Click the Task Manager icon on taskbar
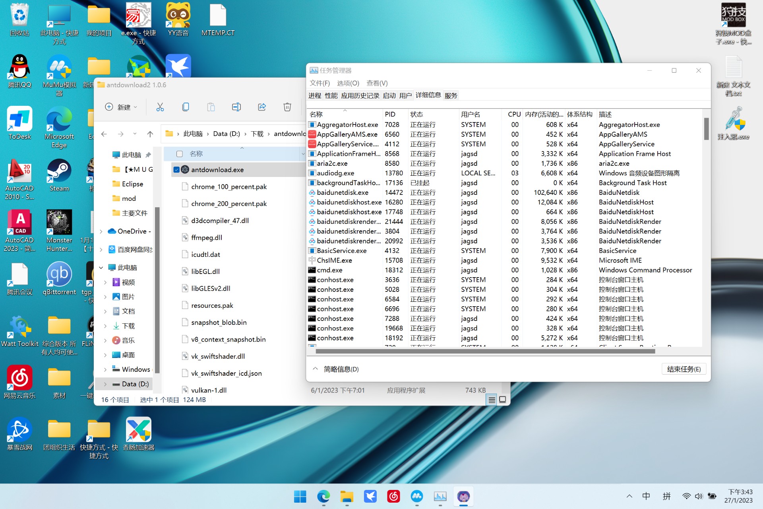Screen dimensions: 763x509 click(440, 496)
